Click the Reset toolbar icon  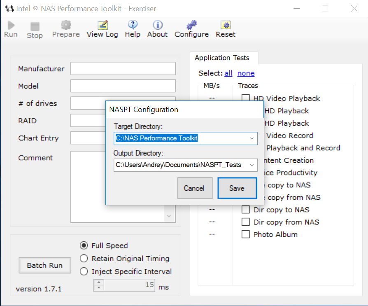[225, 25]
